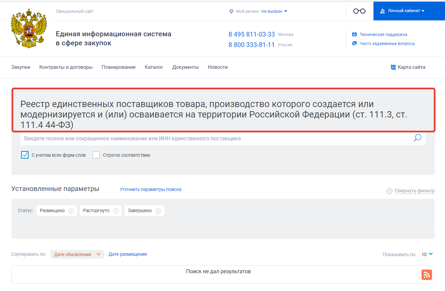445x291 pixels.
Task: Click the magnifier search icon
Action: click(417, 138)
